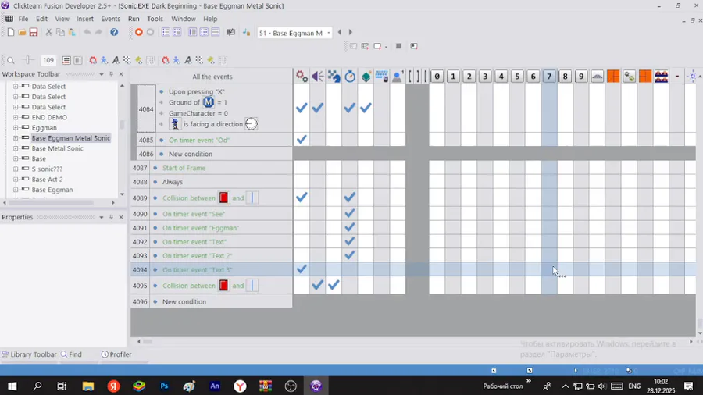This screenshot has width=703, height=395.
Task: Toggle timer action check for event 'Eggman'
Action: point(350,227)
